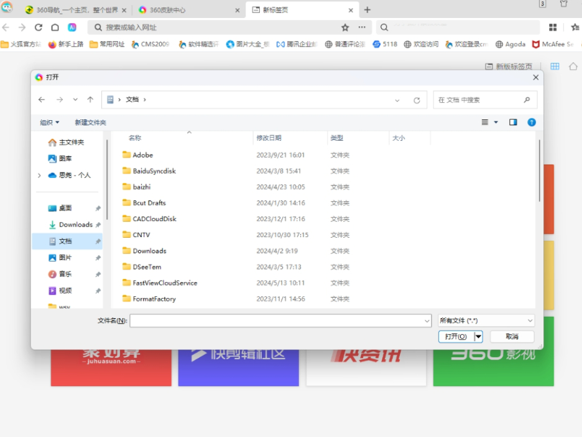
Task: Go forward in the file dialog
Action: (x=60, y=100)
